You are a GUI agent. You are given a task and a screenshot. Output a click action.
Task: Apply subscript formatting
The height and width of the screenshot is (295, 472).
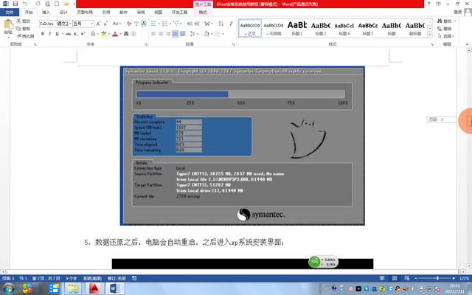[x=75, y=34]
